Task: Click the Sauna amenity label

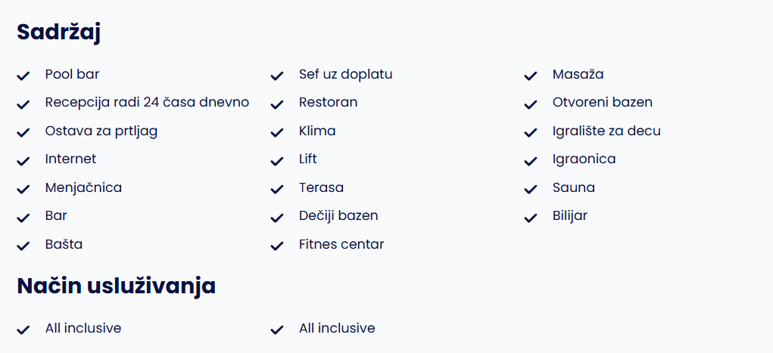Action: pyautogui.click(x=573, y=187)
